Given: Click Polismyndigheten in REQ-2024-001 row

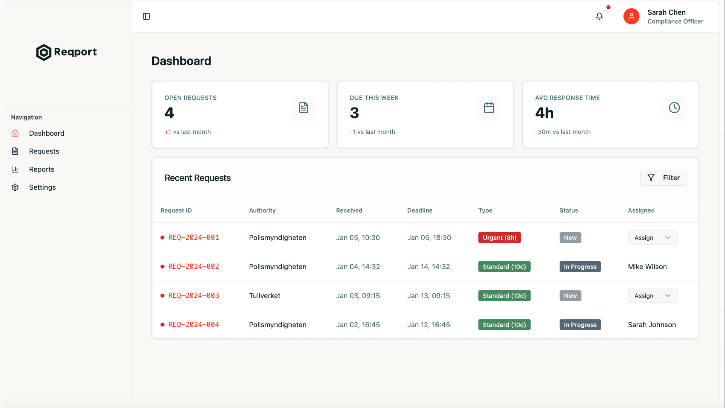Looking at the screenshot, I should [x=278, y=238].
